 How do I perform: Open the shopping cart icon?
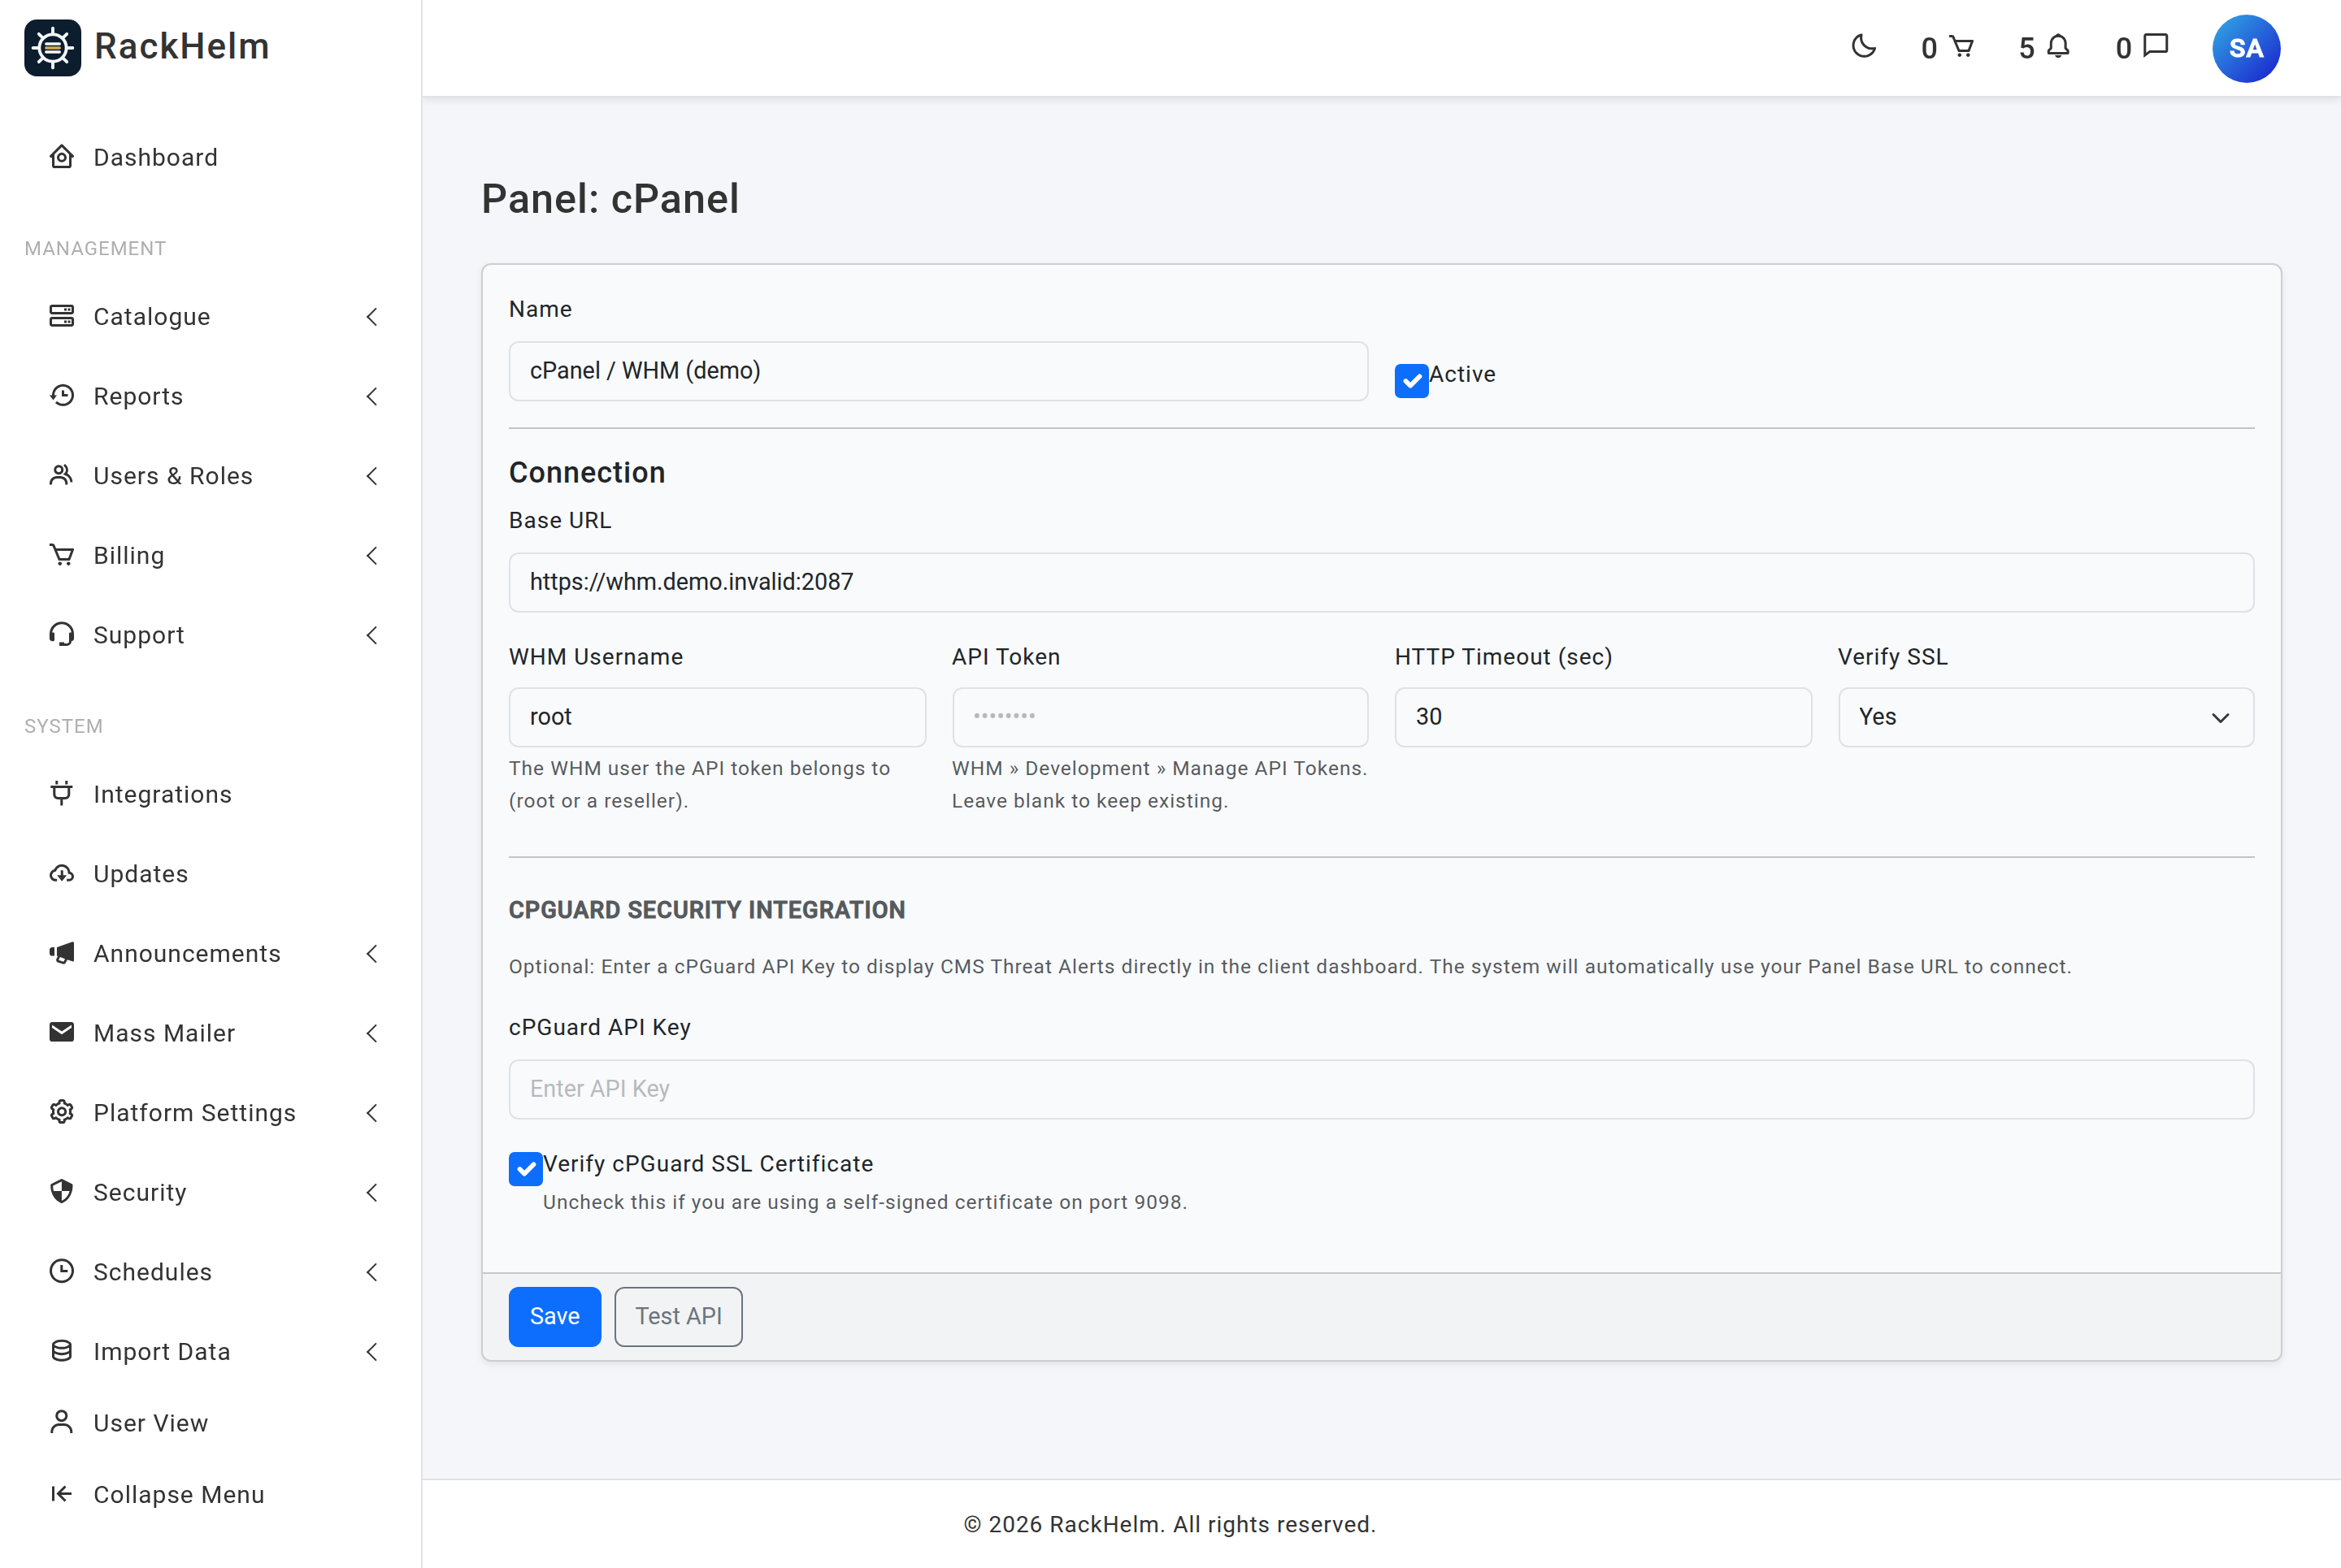(x=1962, y=47)
